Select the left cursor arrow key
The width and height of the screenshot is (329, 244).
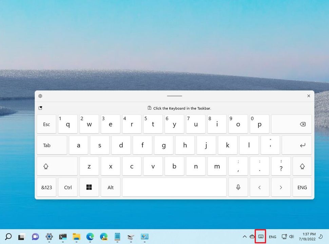click(x=259, y=187)
